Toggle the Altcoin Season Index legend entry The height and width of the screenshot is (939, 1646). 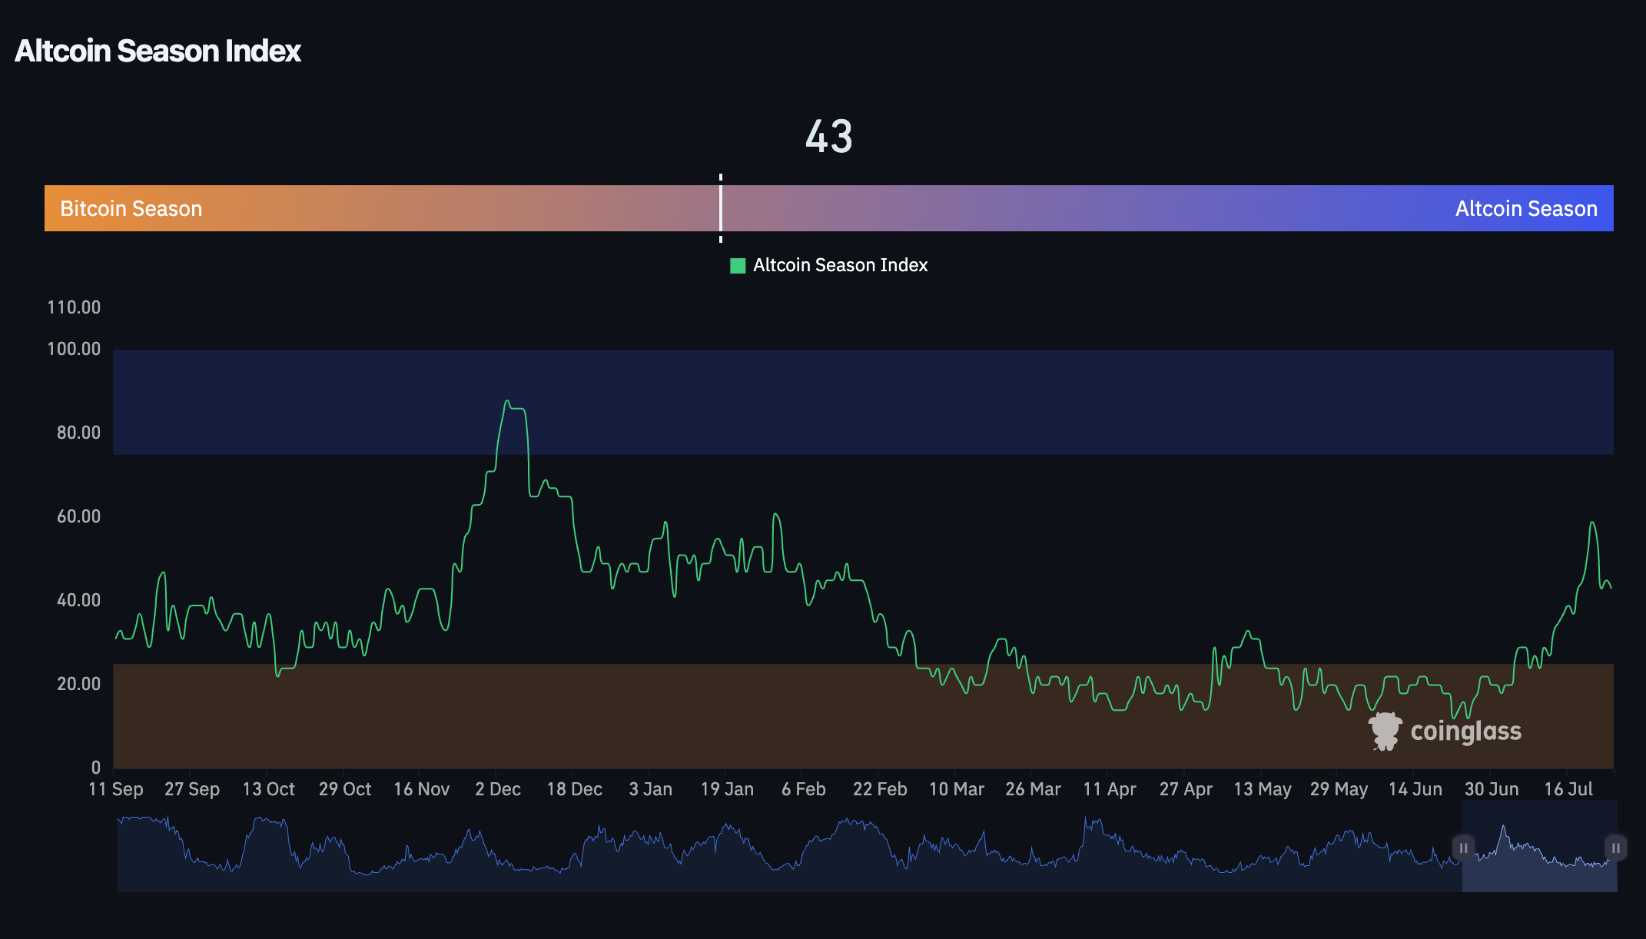pos(840,265)
